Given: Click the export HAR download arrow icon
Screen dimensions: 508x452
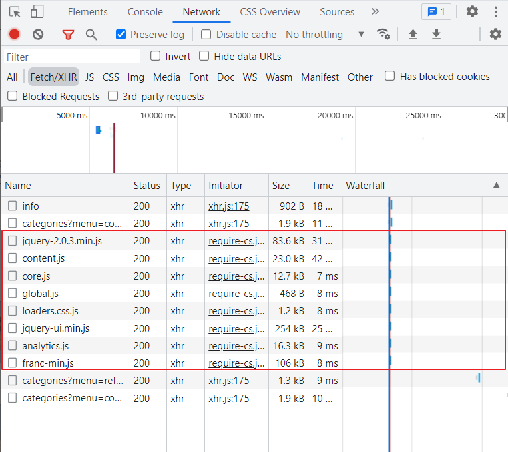Looking at the screenshot, I should (436, 34).
